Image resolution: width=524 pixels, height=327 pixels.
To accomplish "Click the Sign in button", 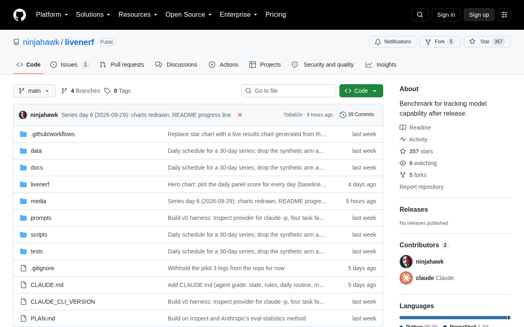I will coord(446,15).
